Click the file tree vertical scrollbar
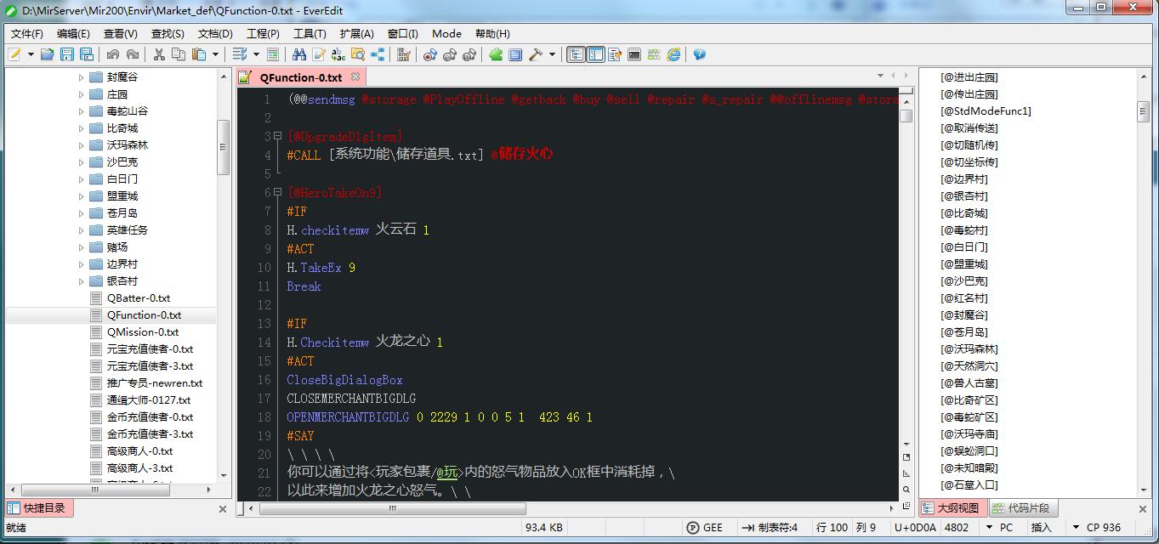The image size is (1159, 544). [x=223, y=146]
